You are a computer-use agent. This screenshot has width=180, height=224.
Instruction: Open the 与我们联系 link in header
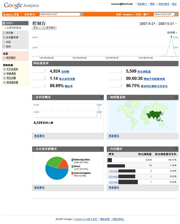pyautogui.click(x=164, y=4)
